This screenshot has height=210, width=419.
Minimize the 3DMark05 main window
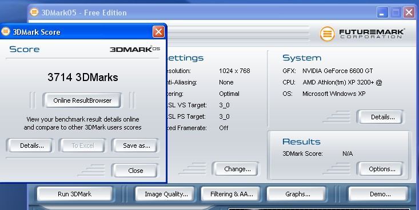[382, 13]
